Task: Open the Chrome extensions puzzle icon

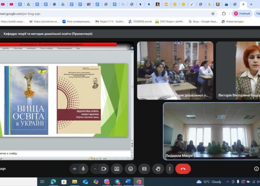Action: (x=224, y=13)
